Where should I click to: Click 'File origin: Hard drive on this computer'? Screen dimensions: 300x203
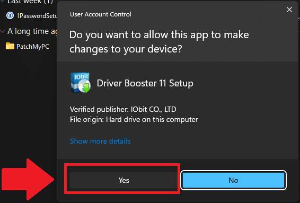(x=134, y=120)
